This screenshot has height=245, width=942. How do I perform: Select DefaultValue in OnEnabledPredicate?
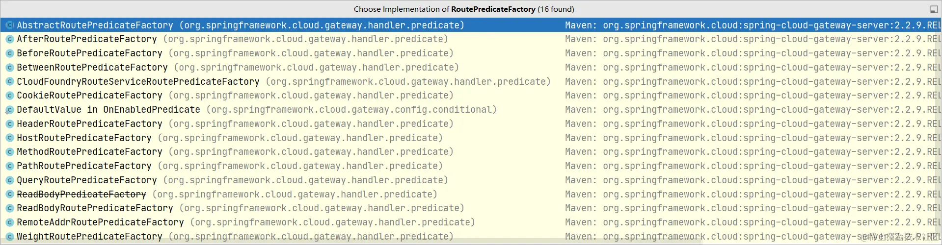471,110
